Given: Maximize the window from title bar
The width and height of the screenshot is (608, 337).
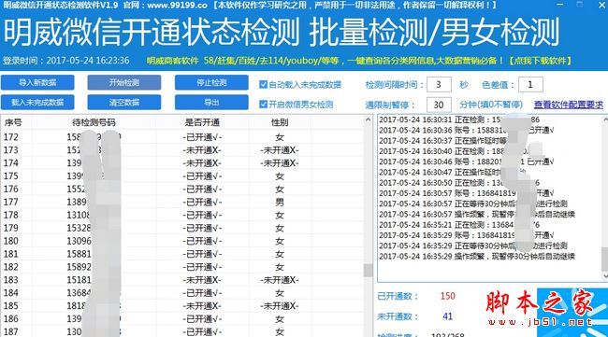Looking at the screenshot, I should (x=579, y=5).
